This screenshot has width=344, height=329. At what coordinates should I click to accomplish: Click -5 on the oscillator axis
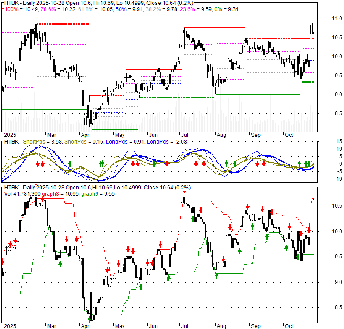(x=340, y=171)
